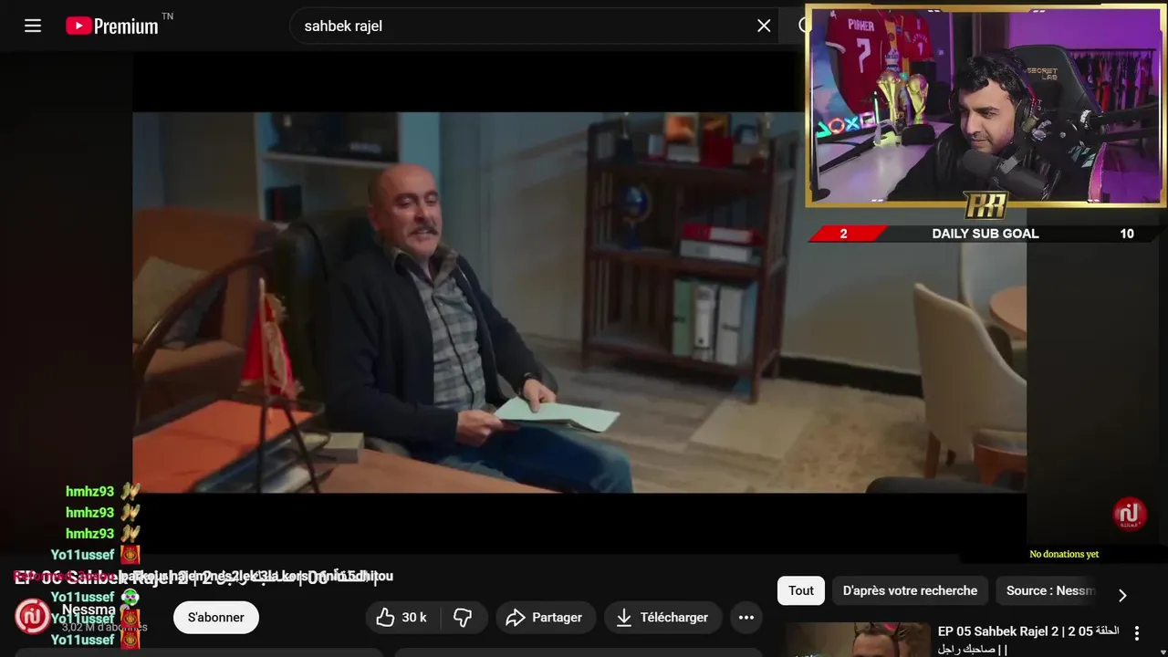The width and height of the screenshot is (1168, 657).
Task: Open the Nessma channel avatar
Action: tap(32, 617)
